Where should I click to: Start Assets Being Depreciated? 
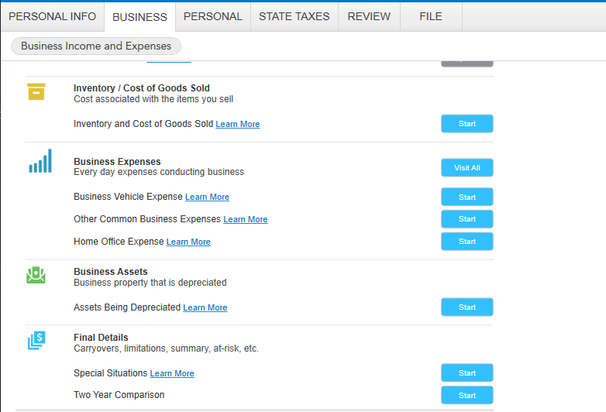coord(467,307)
